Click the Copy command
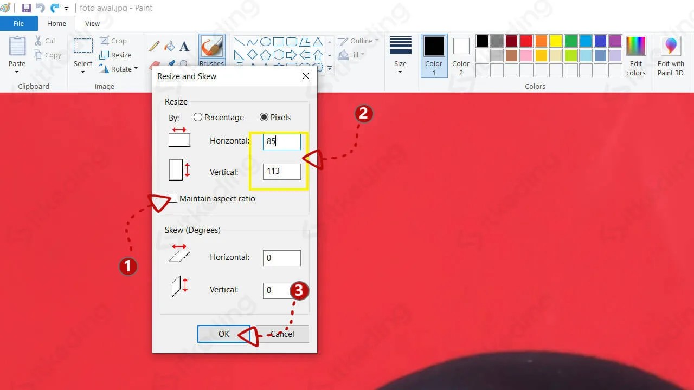 [x=47, y=55]
